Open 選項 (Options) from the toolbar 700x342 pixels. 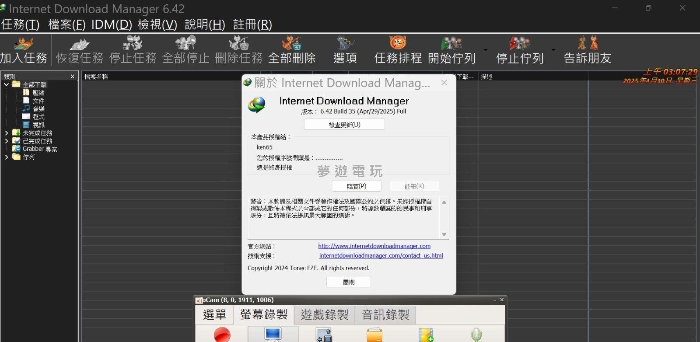[x=345, y=44]
